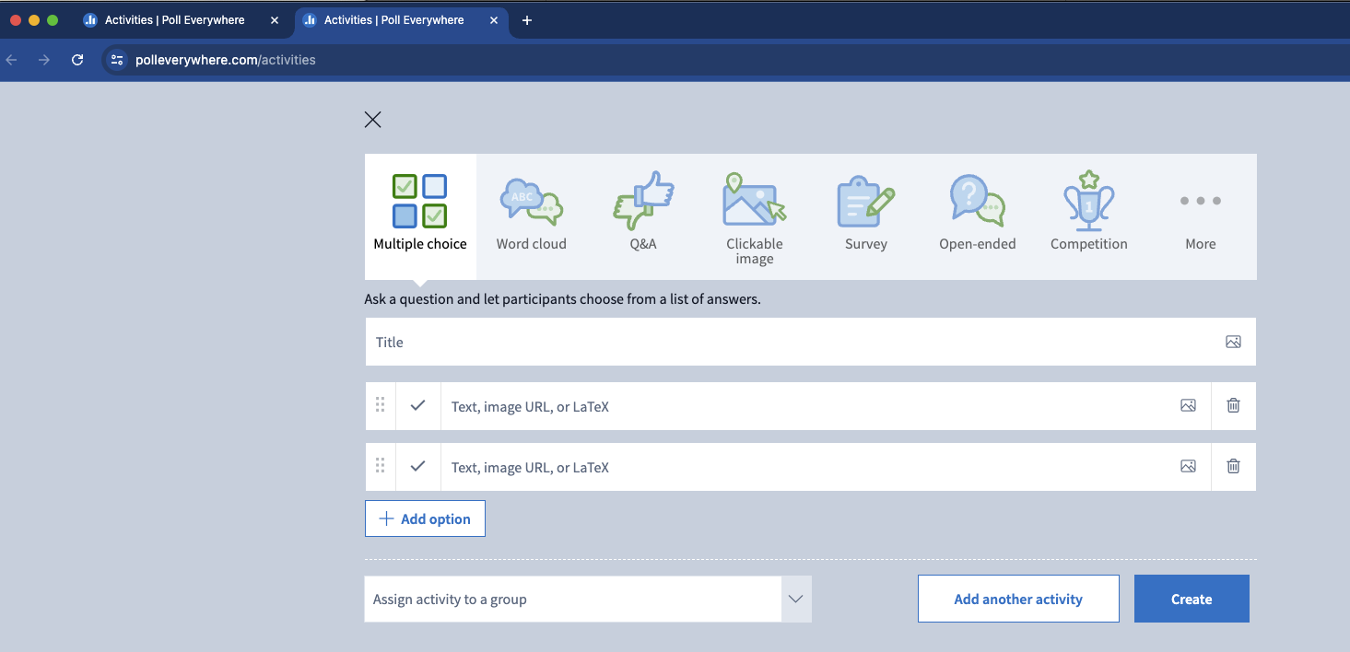The width and height of the screenshot is (1350, 652).
Task: Open Assign activity to a group dropdown
Action: pos(588,600)
